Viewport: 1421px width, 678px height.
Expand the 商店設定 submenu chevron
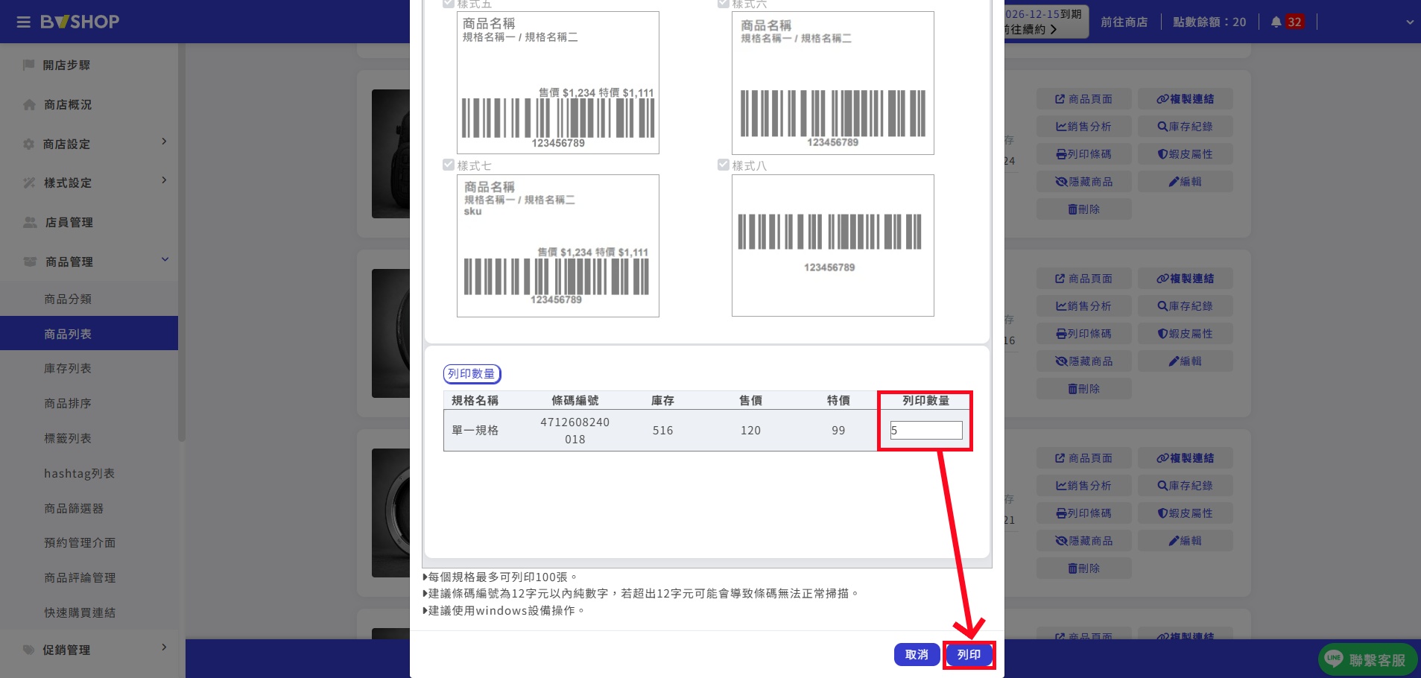coord(164,142)
